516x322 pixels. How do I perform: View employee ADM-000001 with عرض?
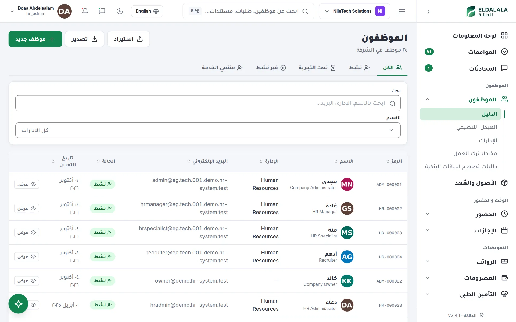[x=27, y=184]
